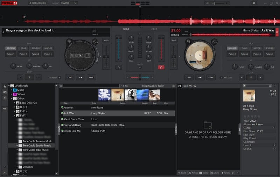Toggle headphone cue on deck A mixer
This screenshot has height=177, width=280.
pyautogui.click(x=119, y=68)
